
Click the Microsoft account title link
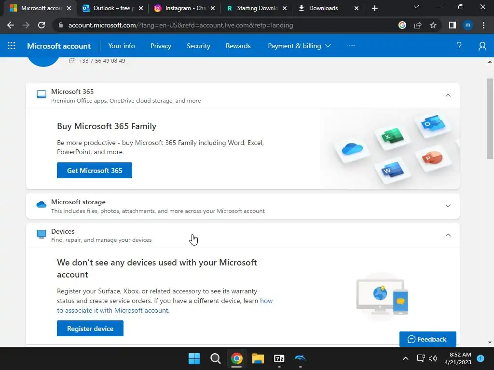[59, 46]
